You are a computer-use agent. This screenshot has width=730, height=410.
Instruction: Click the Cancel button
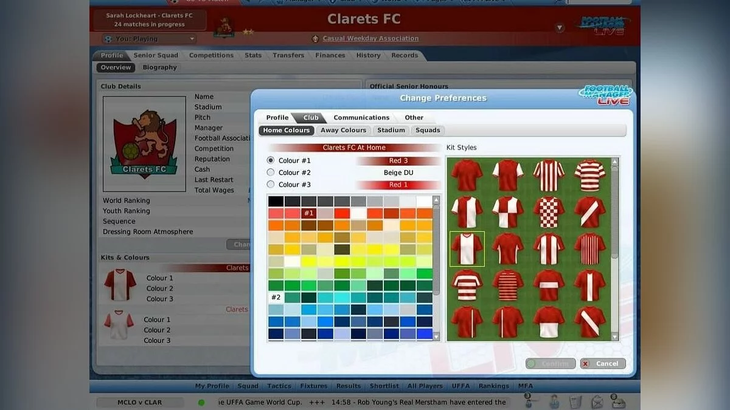[x=603, y=364]
